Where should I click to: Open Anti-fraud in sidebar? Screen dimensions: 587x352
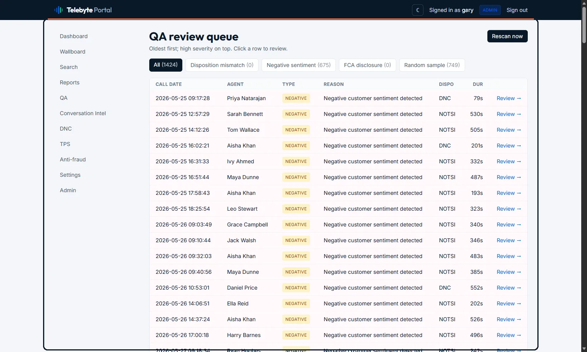coord(73,159)
